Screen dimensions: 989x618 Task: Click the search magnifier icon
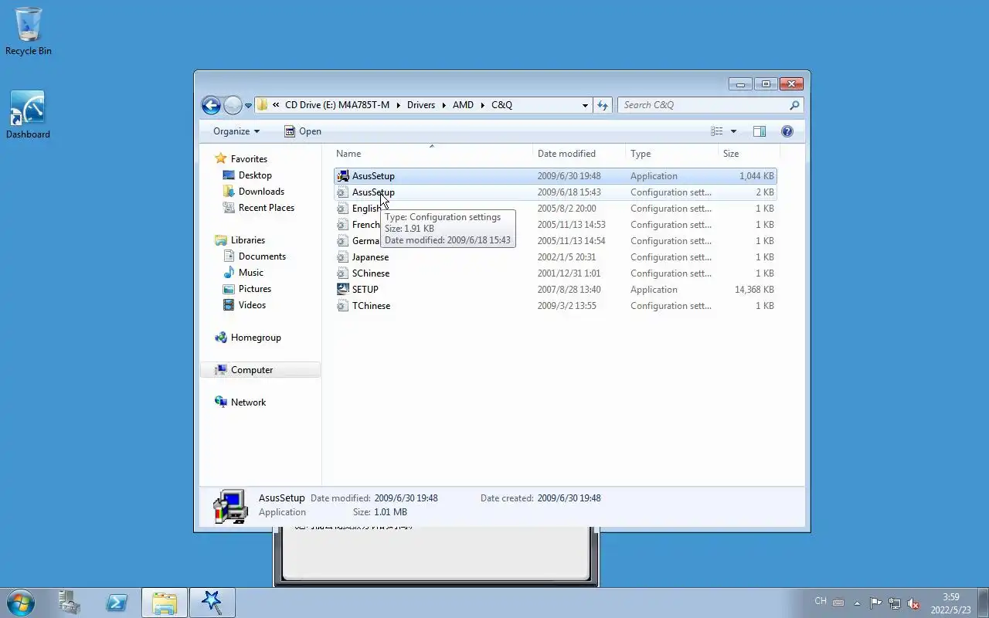point(794,105)
